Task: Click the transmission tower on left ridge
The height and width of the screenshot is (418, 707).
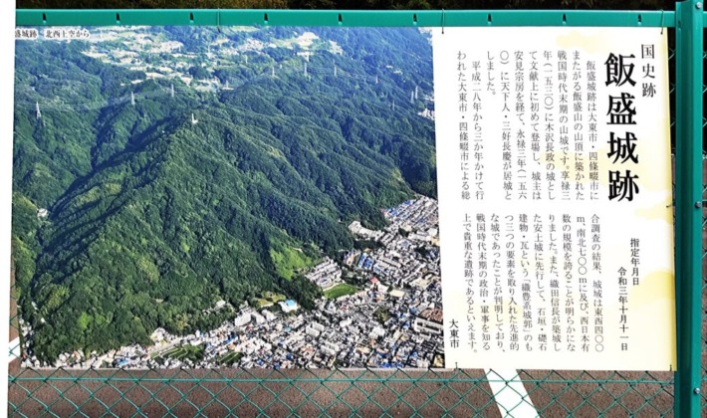Action: (x=38, y=109)
